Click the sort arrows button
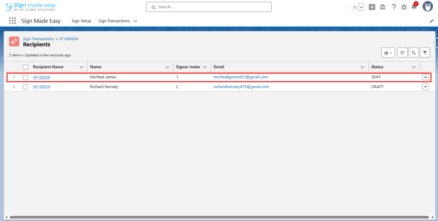Screen dimensions: 438x221 pyautogui.click(x=414, y=53)
